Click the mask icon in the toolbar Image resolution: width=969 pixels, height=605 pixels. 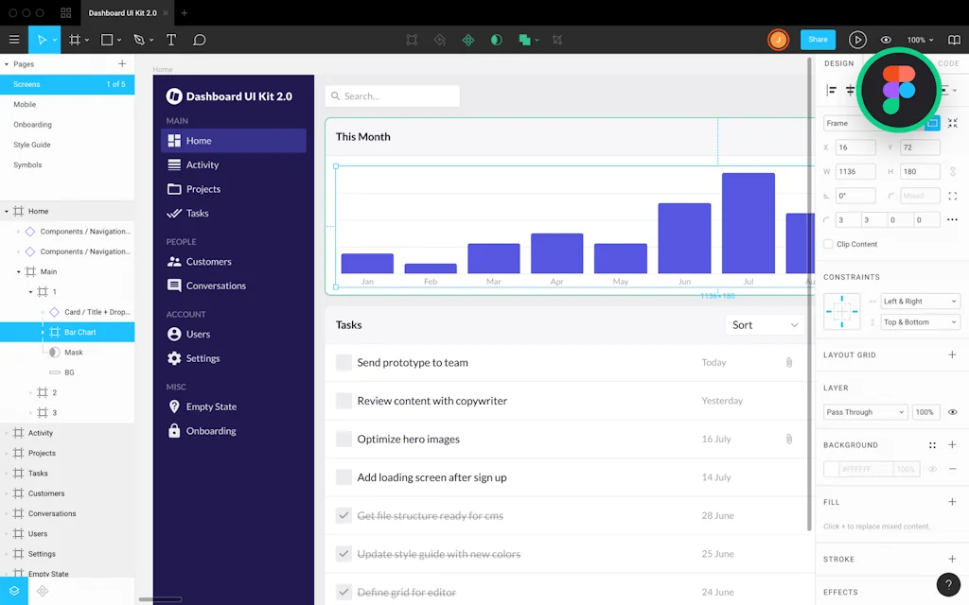coord(496,40)
